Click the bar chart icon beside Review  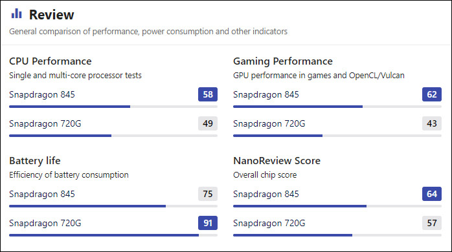16,14
